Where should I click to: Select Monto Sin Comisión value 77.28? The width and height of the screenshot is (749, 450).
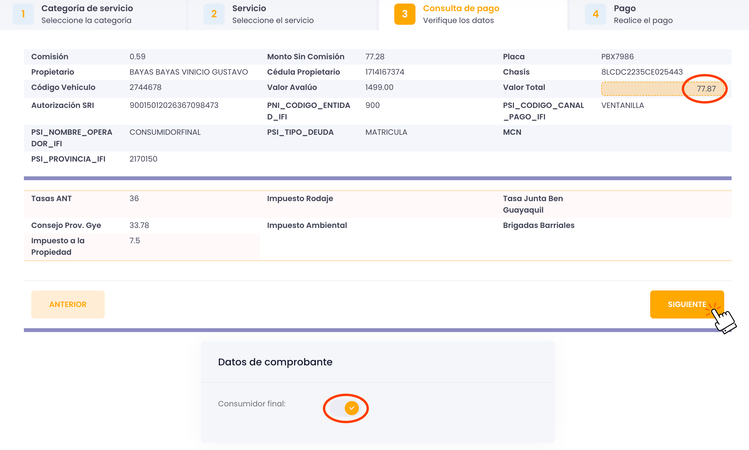click(375, 57)
